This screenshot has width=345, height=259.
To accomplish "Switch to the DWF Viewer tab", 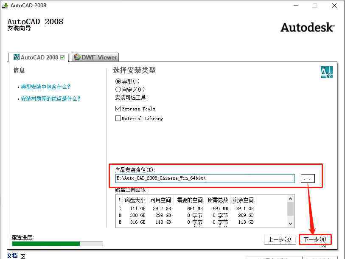I will click(x=95, y=57).
